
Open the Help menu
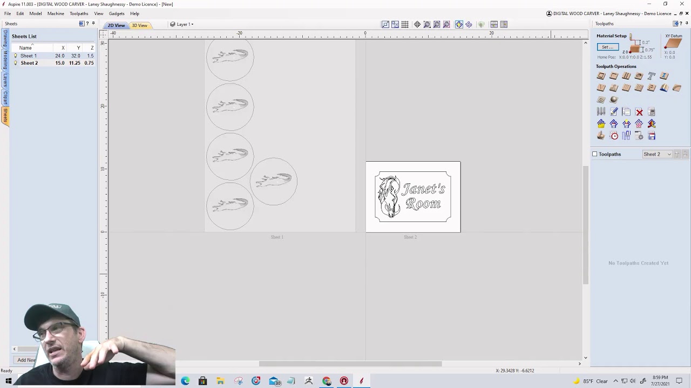[x=134, y=13]
